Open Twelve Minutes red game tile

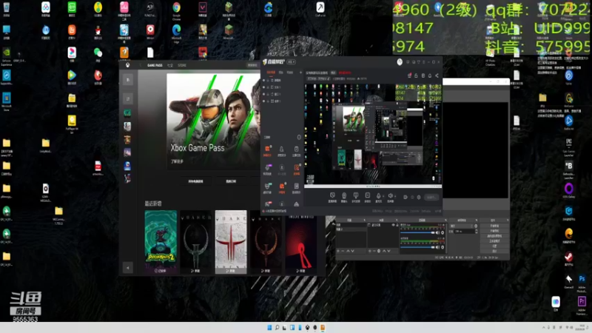pos(301,242)
